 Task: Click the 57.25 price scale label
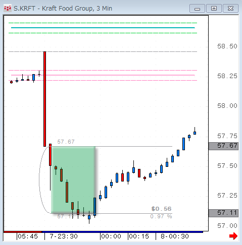[x=227, y=196]
